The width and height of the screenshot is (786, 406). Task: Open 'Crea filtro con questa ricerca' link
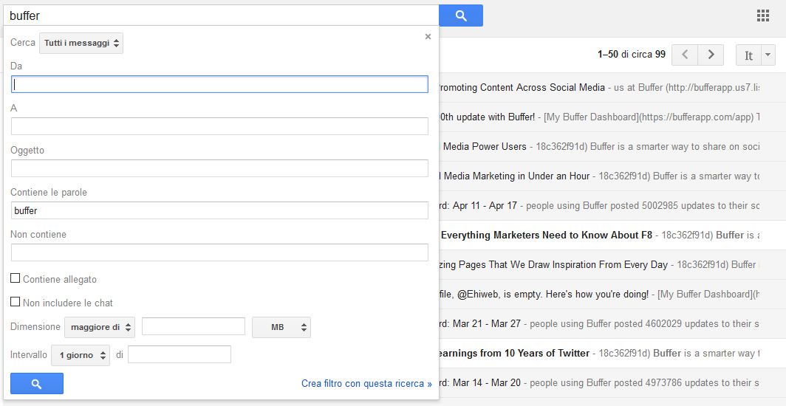pos(366,384)
